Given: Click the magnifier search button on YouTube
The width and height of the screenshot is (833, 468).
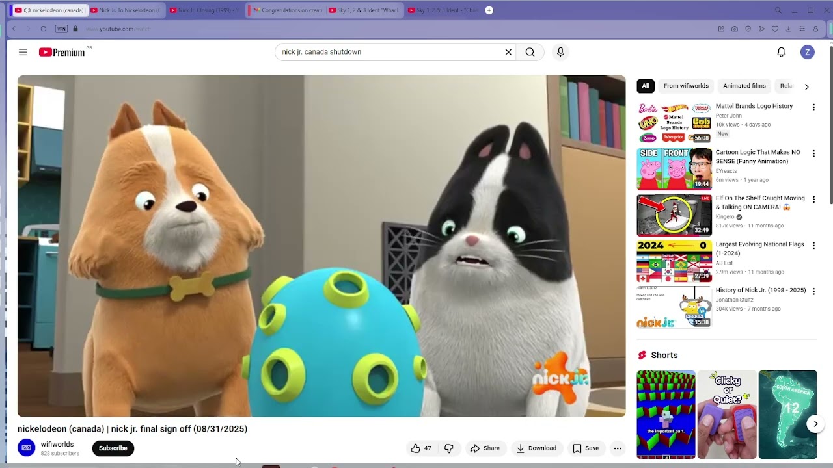Looking at the screenshot, I should click(530, 52).
